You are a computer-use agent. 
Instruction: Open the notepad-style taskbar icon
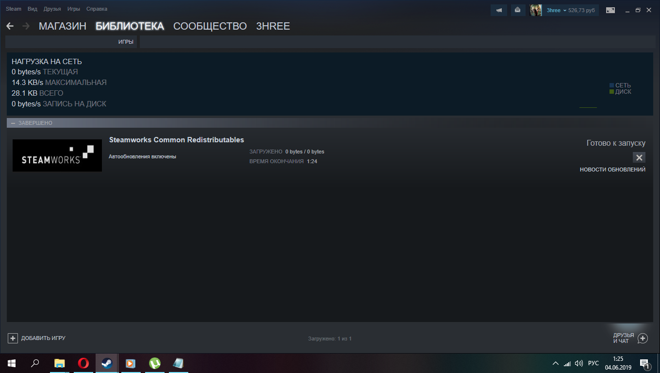tap(178, 363)
